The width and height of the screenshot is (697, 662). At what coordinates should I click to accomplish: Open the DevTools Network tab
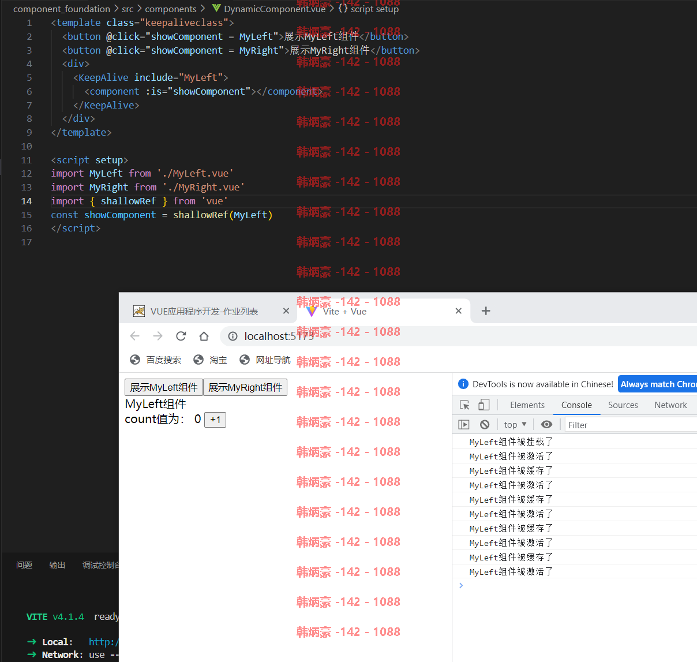pyautogui.click(x=670, y=405)
